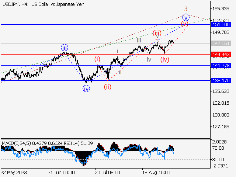Viewport: 236px width, 177px height.
Task: Select the red "(iv)" wave label
Action: click(165, 60)
